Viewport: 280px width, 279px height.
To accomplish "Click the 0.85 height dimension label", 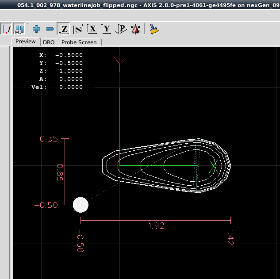I will pyautogui.click(x=60, y=172).
